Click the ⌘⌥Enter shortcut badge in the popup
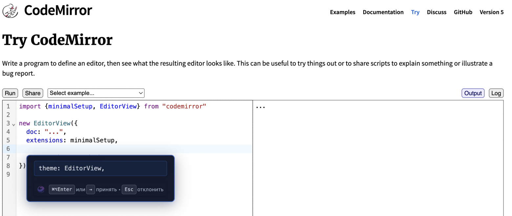This screenshot has height=216, width=512. click(62, 189)
